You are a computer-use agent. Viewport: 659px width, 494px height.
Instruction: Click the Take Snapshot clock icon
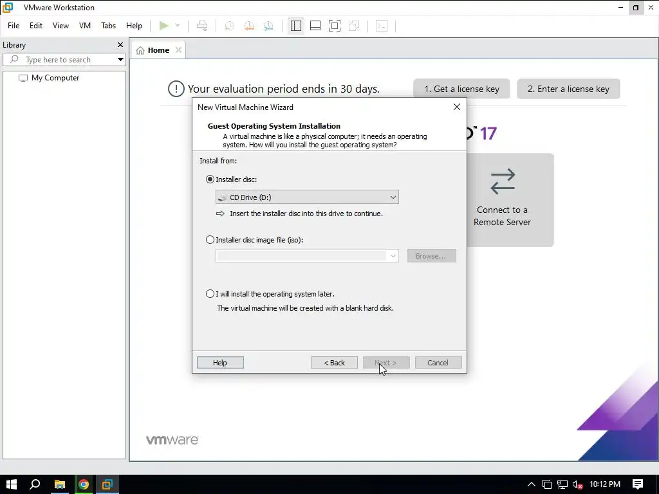pyautogui.click(x=230, y=26)
